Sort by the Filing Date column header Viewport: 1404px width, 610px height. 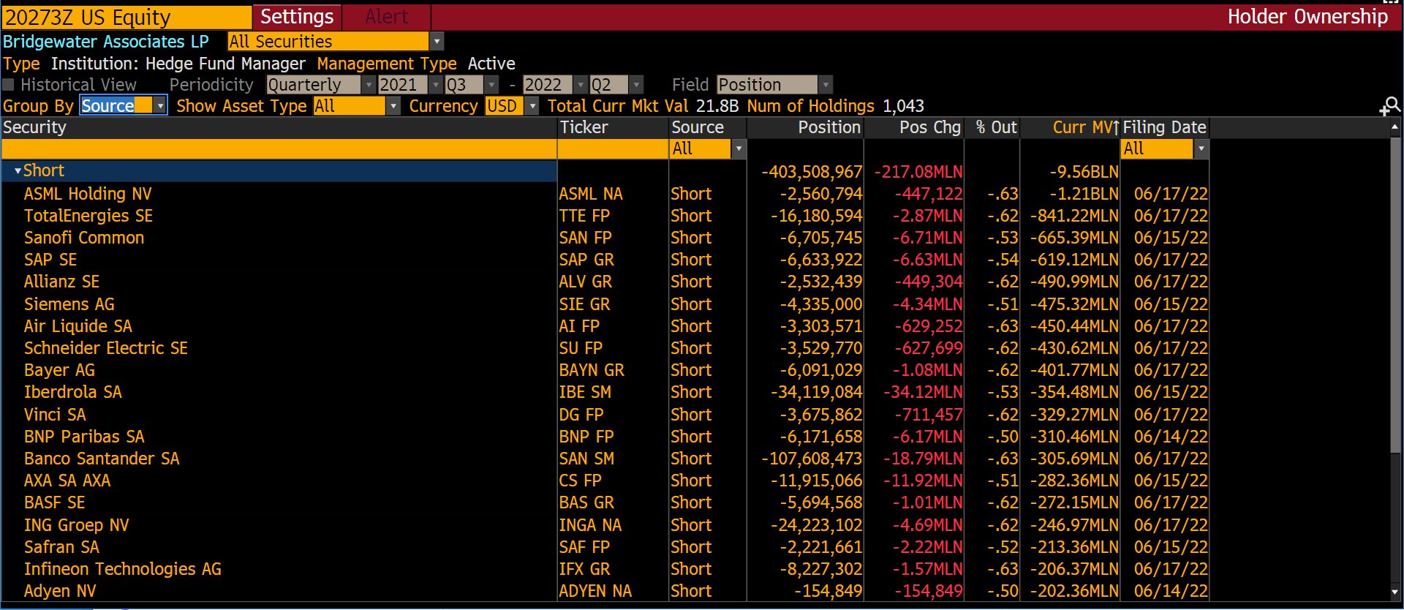[x=1164, y=127]
